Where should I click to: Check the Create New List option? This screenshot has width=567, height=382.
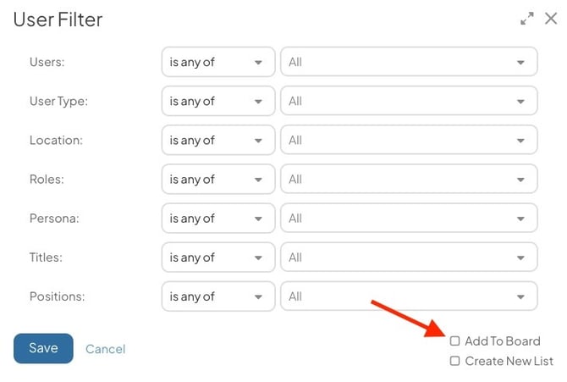[x=455, y=361]
